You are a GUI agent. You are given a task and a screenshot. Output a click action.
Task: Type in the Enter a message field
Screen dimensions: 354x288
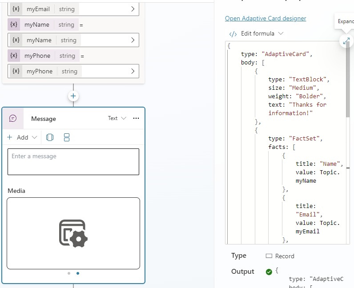[73, 161]
